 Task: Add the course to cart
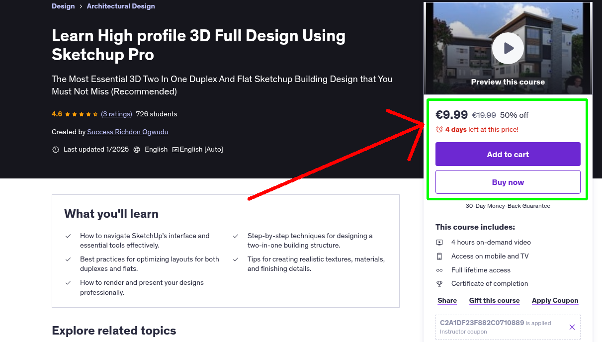click(x=508, y=154)
